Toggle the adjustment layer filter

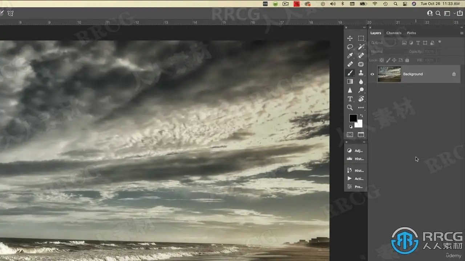[x=411, y=43]
